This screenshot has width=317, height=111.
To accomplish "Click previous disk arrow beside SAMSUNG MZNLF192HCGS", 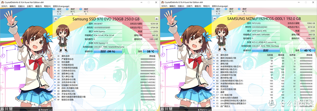I will click(214, 19).
